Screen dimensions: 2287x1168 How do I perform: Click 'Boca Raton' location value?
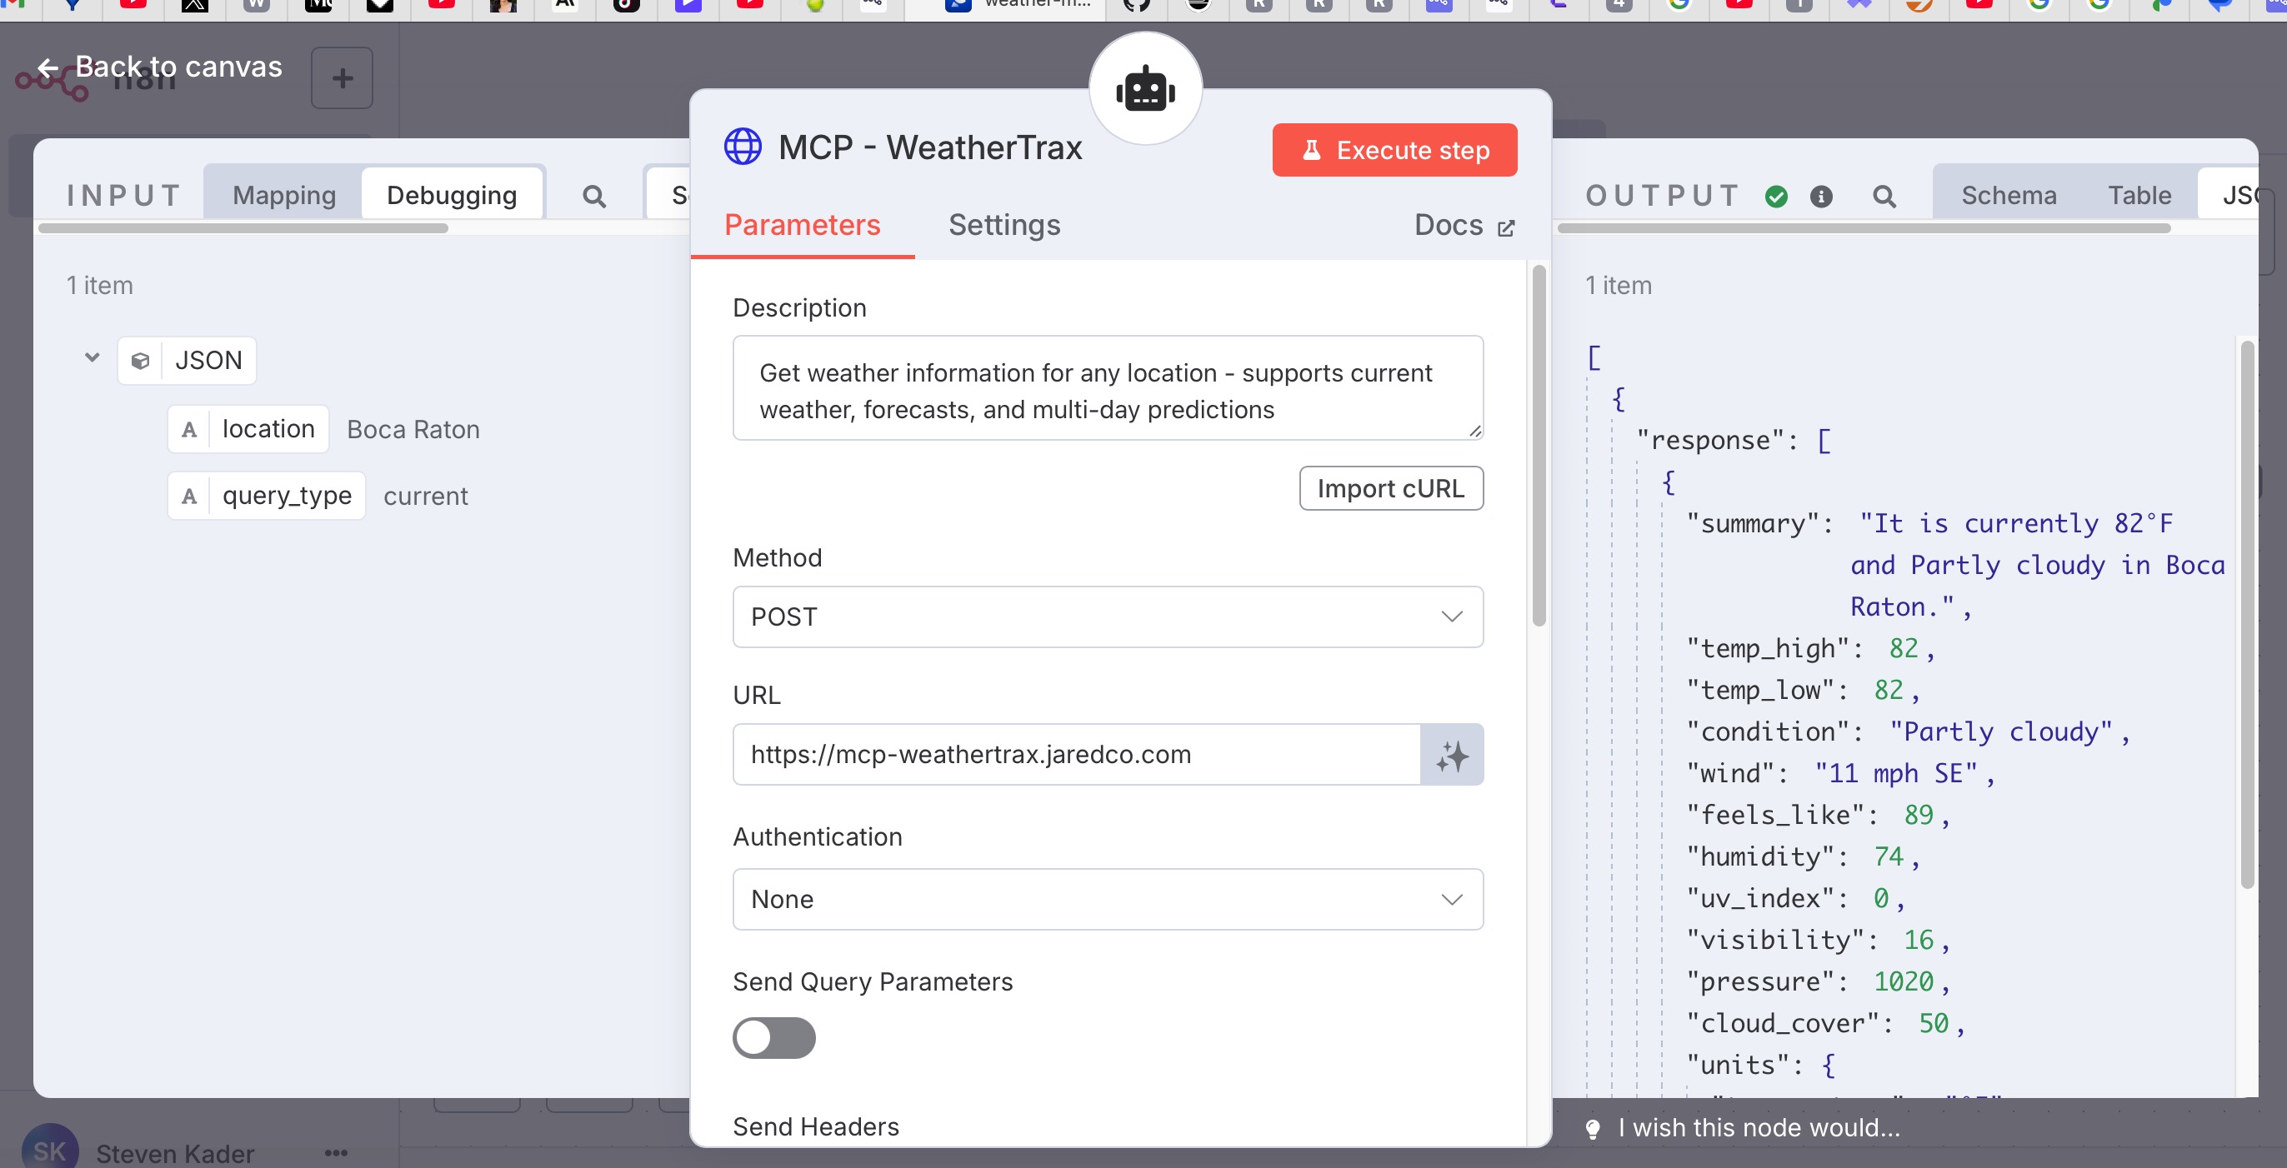413,430
